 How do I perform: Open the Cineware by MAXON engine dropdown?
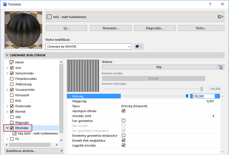pos(88,46)
